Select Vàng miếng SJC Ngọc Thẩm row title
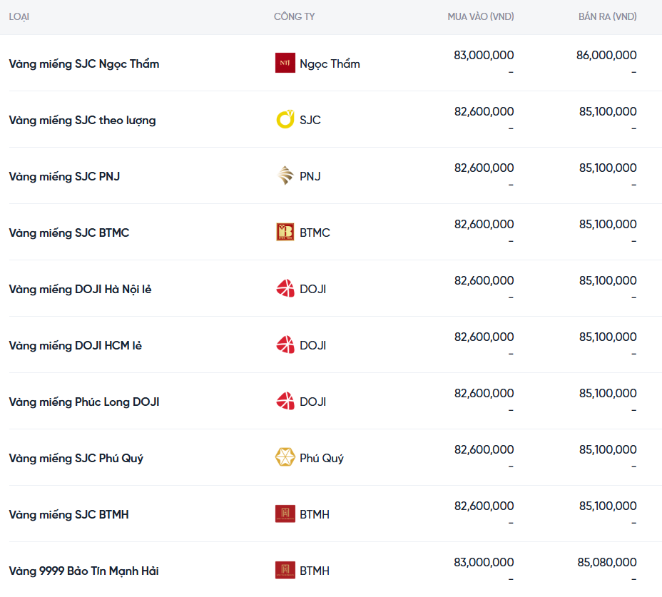Viewport: 662px width, 597px height. 84,63
